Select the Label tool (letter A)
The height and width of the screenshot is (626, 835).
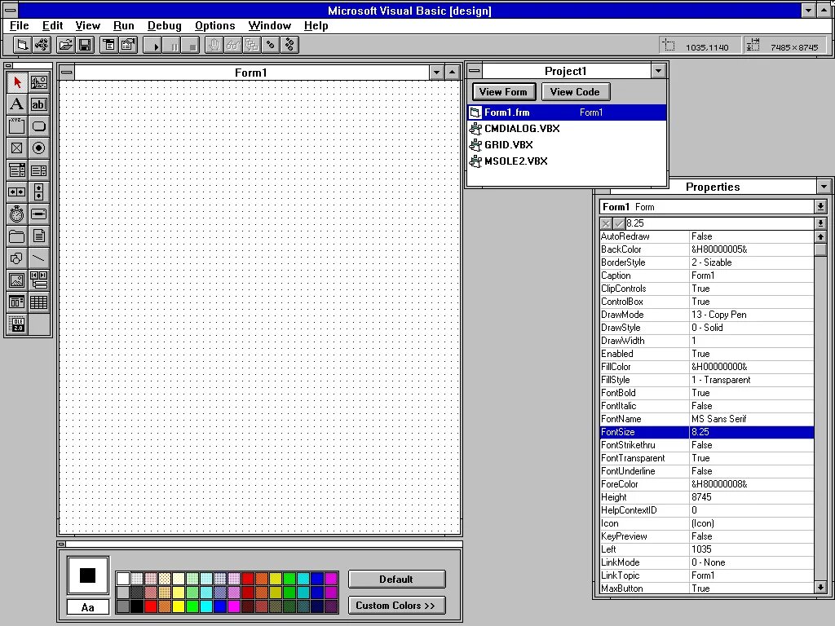pos(17,104)
